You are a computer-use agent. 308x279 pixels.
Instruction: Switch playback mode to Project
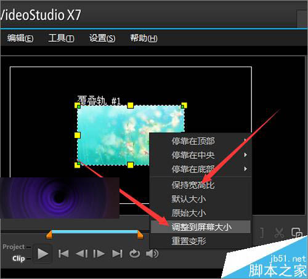tap(14, 247)
